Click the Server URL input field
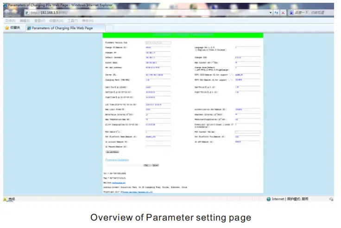The width and height of the screenshot is (341, 228). click(158, 75)
